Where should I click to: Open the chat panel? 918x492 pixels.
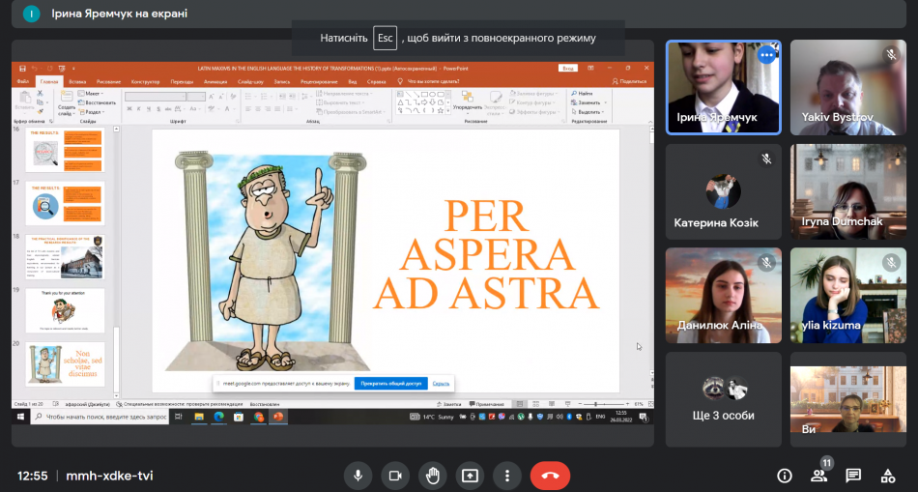(x=853, y=476)
